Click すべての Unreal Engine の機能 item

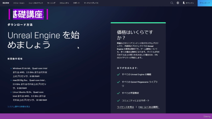point(136,74)
